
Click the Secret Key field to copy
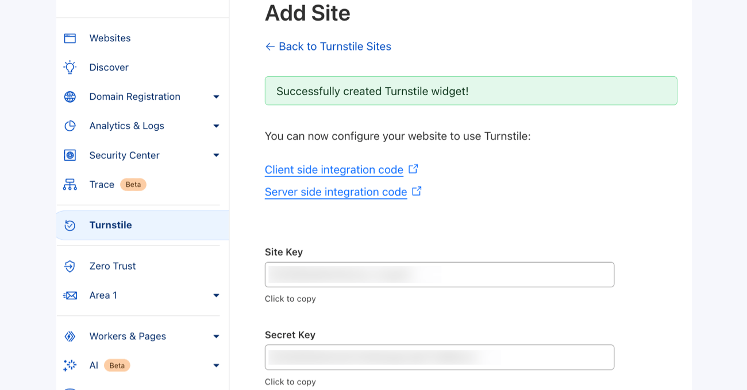[x=440, y=357]
